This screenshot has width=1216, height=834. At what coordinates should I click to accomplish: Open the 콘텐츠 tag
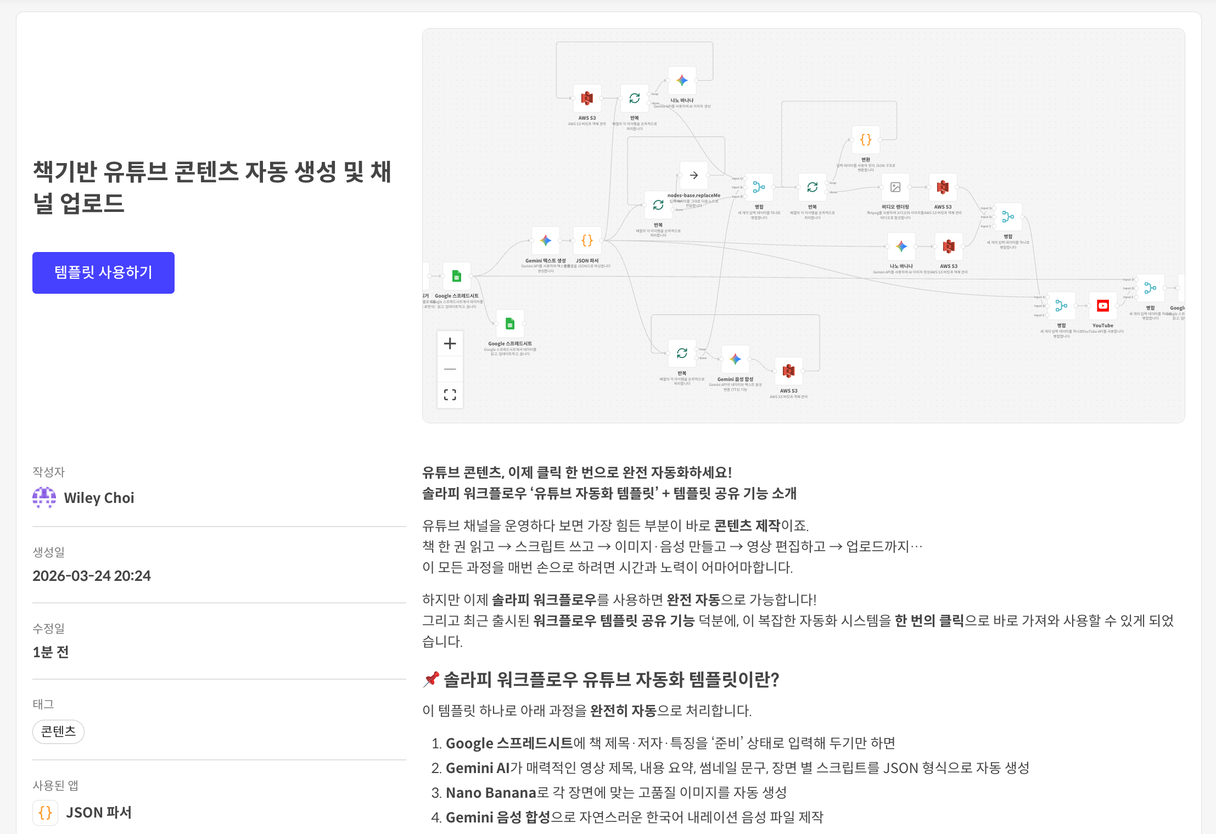coord(58,731)
